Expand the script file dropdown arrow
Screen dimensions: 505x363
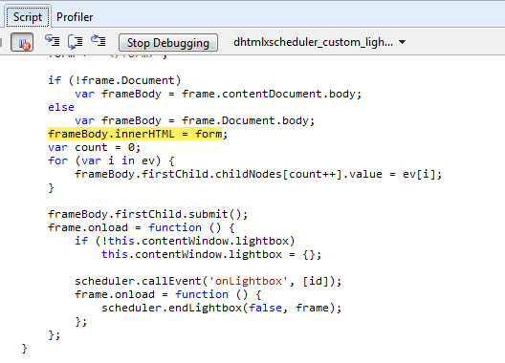(403, 42)
